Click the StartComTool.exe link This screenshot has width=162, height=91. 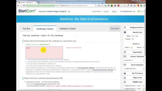point(40,84)
